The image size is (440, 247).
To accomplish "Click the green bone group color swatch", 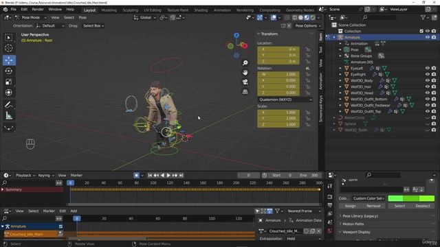I will pyautogui.click(x=411, y=198).
